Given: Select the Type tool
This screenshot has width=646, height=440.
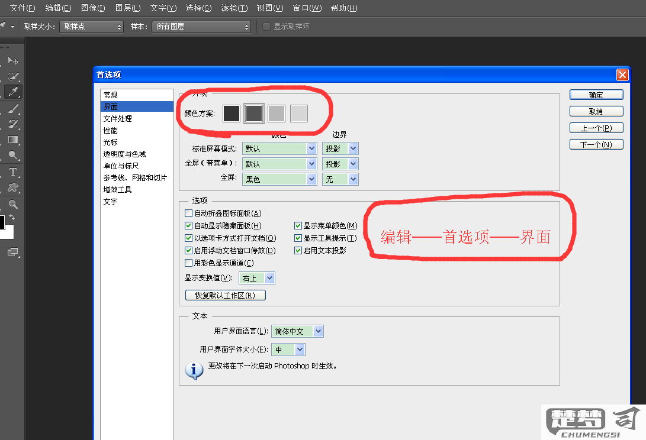Looking at the screenshot, I should 13,172.
